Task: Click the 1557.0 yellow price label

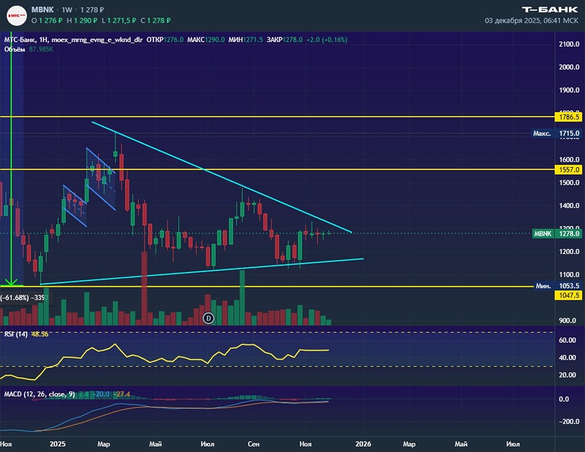Action: 569,170
